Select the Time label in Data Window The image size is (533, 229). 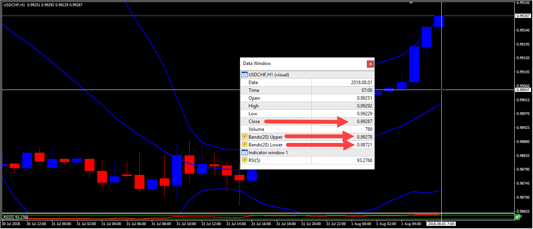[254, 90]
